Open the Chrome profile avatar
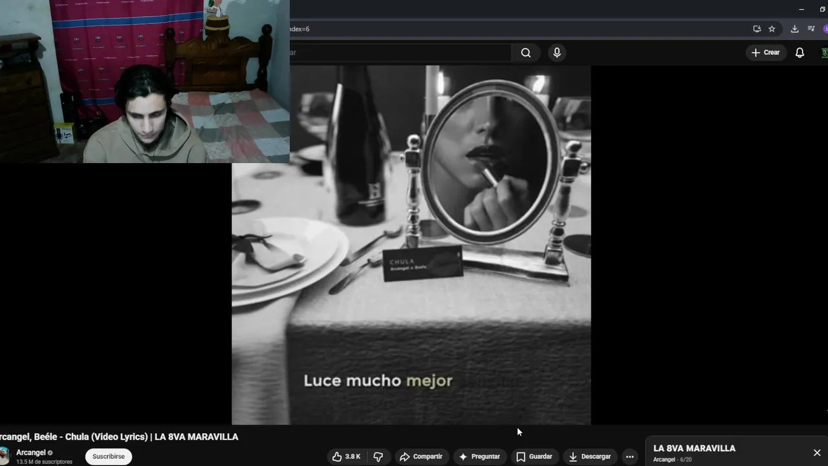 825,29
